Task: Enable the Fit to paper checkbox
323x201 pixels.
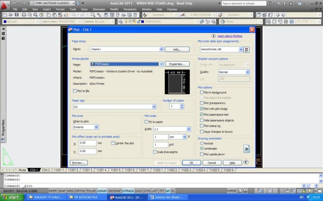Action: 147,122
